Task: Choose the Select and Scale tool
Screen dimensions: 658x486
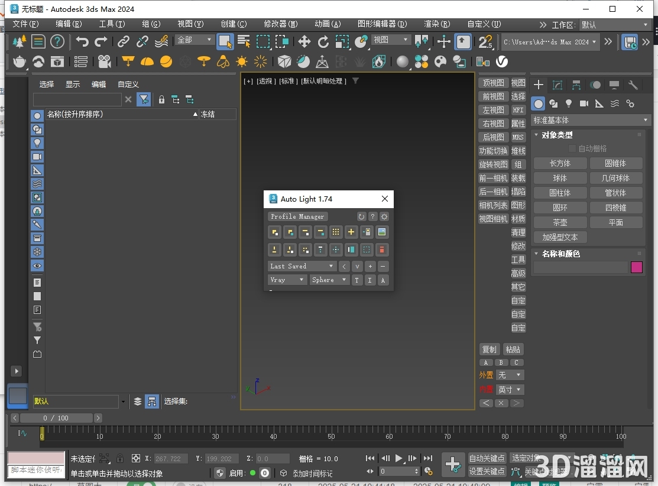Action: (x=342, y=41)
